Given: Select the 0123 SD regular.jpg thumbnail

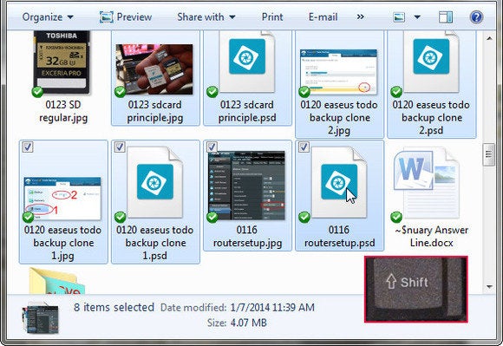Looking at the screenshot, I should coord(62,62).
